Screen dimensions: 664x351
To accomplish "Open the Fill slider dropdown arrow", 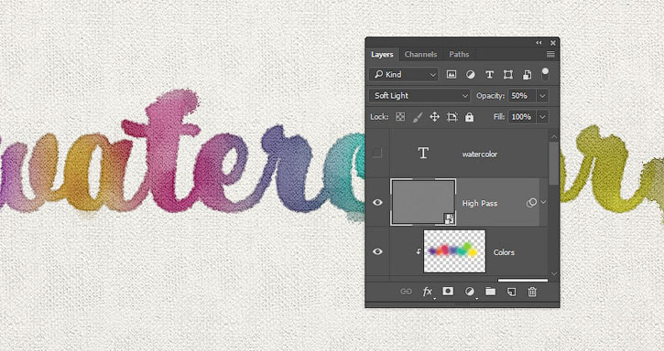I will 542,117.
